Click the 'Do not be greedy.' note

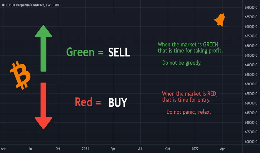click(182, 63)
